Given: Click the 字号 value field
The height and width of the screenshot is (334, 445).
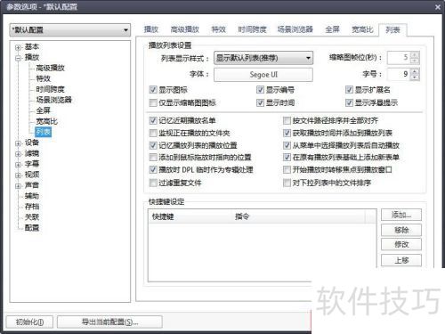Looking at the screenshot, I should [x=400, y=74].
